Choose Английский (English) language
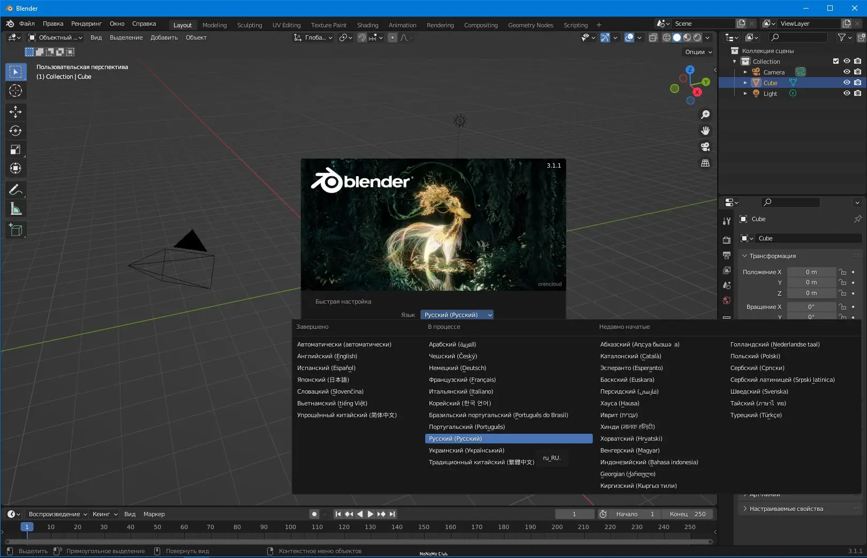Viewport: 867px width, 558px height. 327,356
